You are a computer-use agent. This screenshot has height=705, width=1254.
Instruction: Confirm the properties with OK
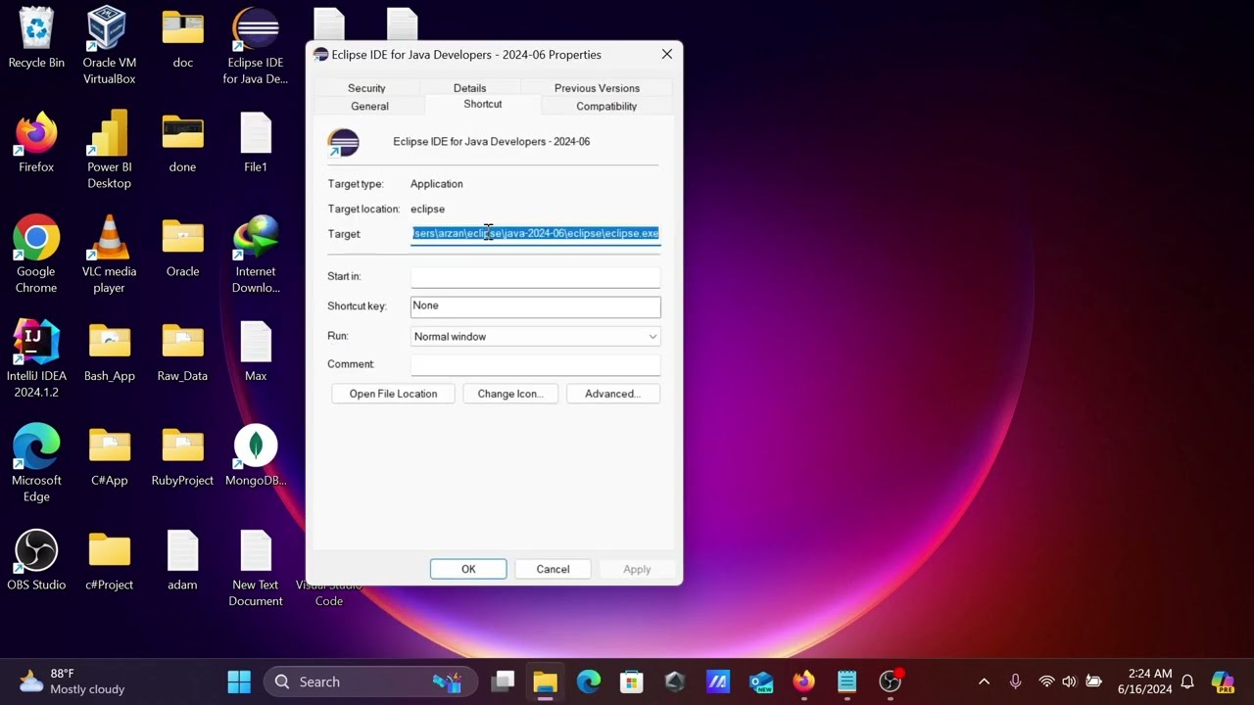point(468,569)
